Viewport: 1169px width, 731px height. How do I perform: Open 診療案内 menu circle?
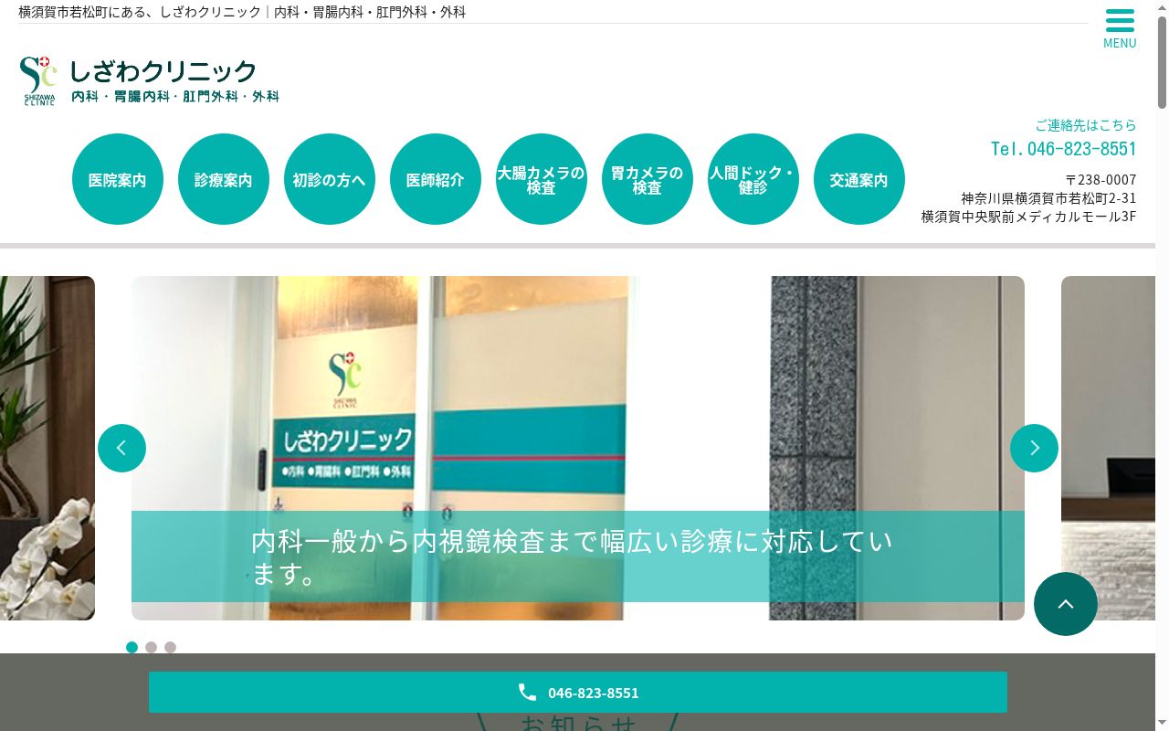(x=224, y=179)
